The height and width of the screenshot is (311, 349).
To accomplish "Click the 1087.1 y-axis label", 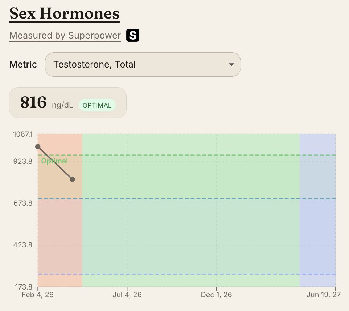I will coord(23,134).
